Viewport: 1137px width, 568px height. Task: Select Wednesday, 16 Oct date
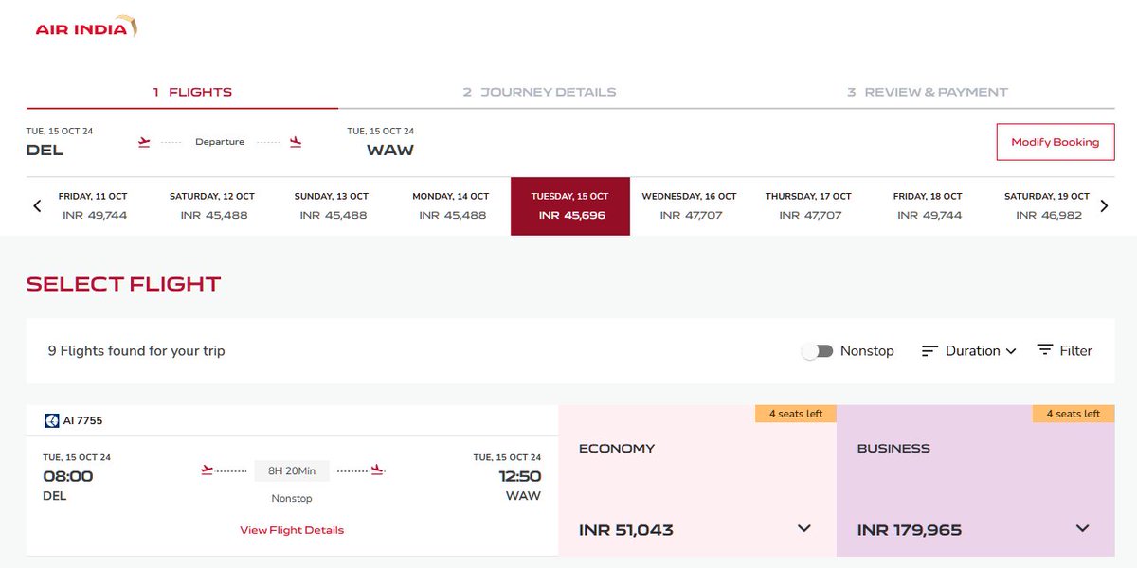pos(689,205)
